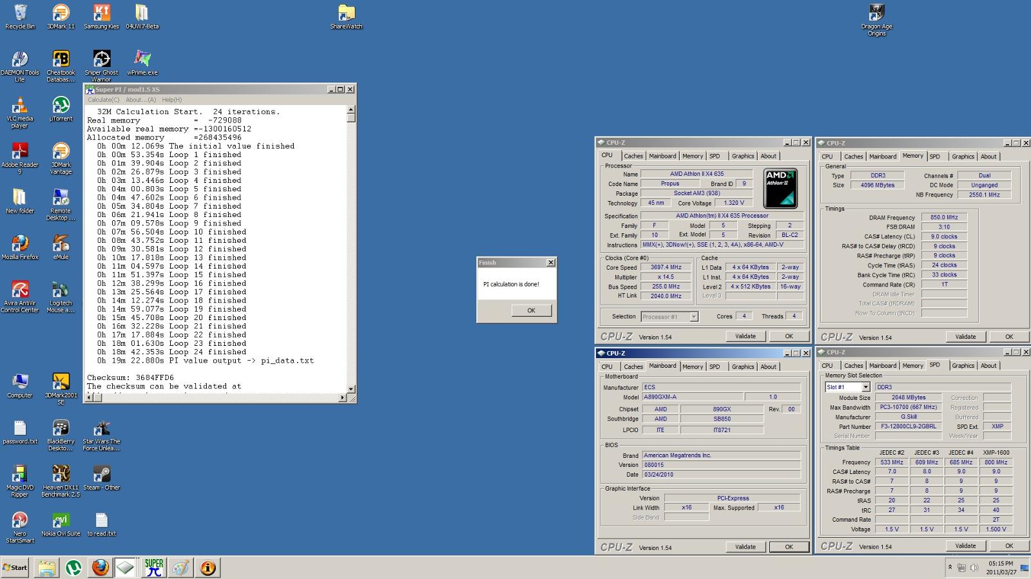The width and height of the screenshot is (1031, 579).
Task: Open eMule desktop shortcut
Action: (61, 247)
